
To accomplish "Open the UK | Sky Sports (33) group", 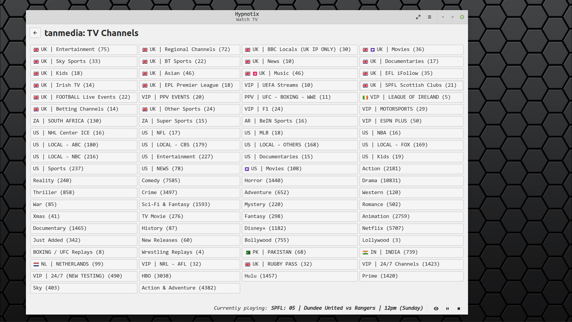I will click(x=83, y=61).
